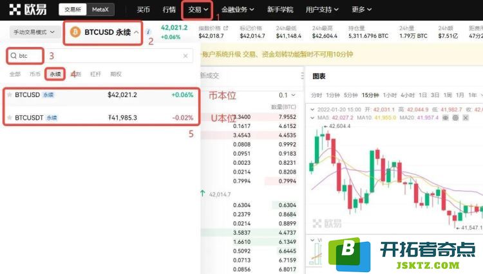The width and height of the screenshot is (483, 274).
Task: Select the BTCUSDT 永续 result row
Action: point(101,118)
